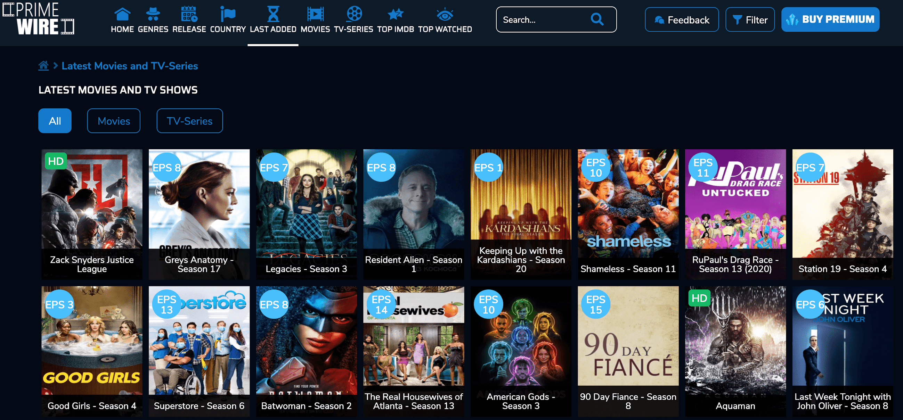Click the Top IMDb stars icon
Screen dimensions: 903x420
(396, 14)
